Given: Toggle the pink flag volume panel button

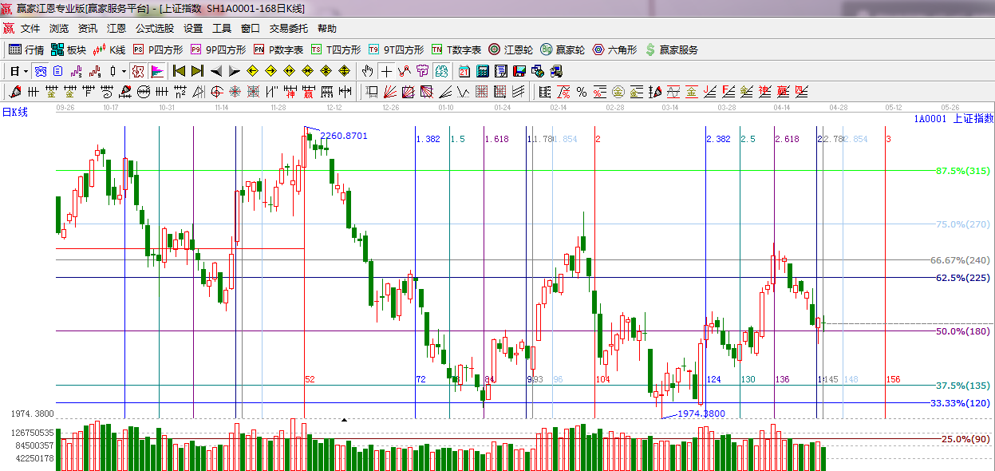Looking at the screenshot, I should click(157, 71).
